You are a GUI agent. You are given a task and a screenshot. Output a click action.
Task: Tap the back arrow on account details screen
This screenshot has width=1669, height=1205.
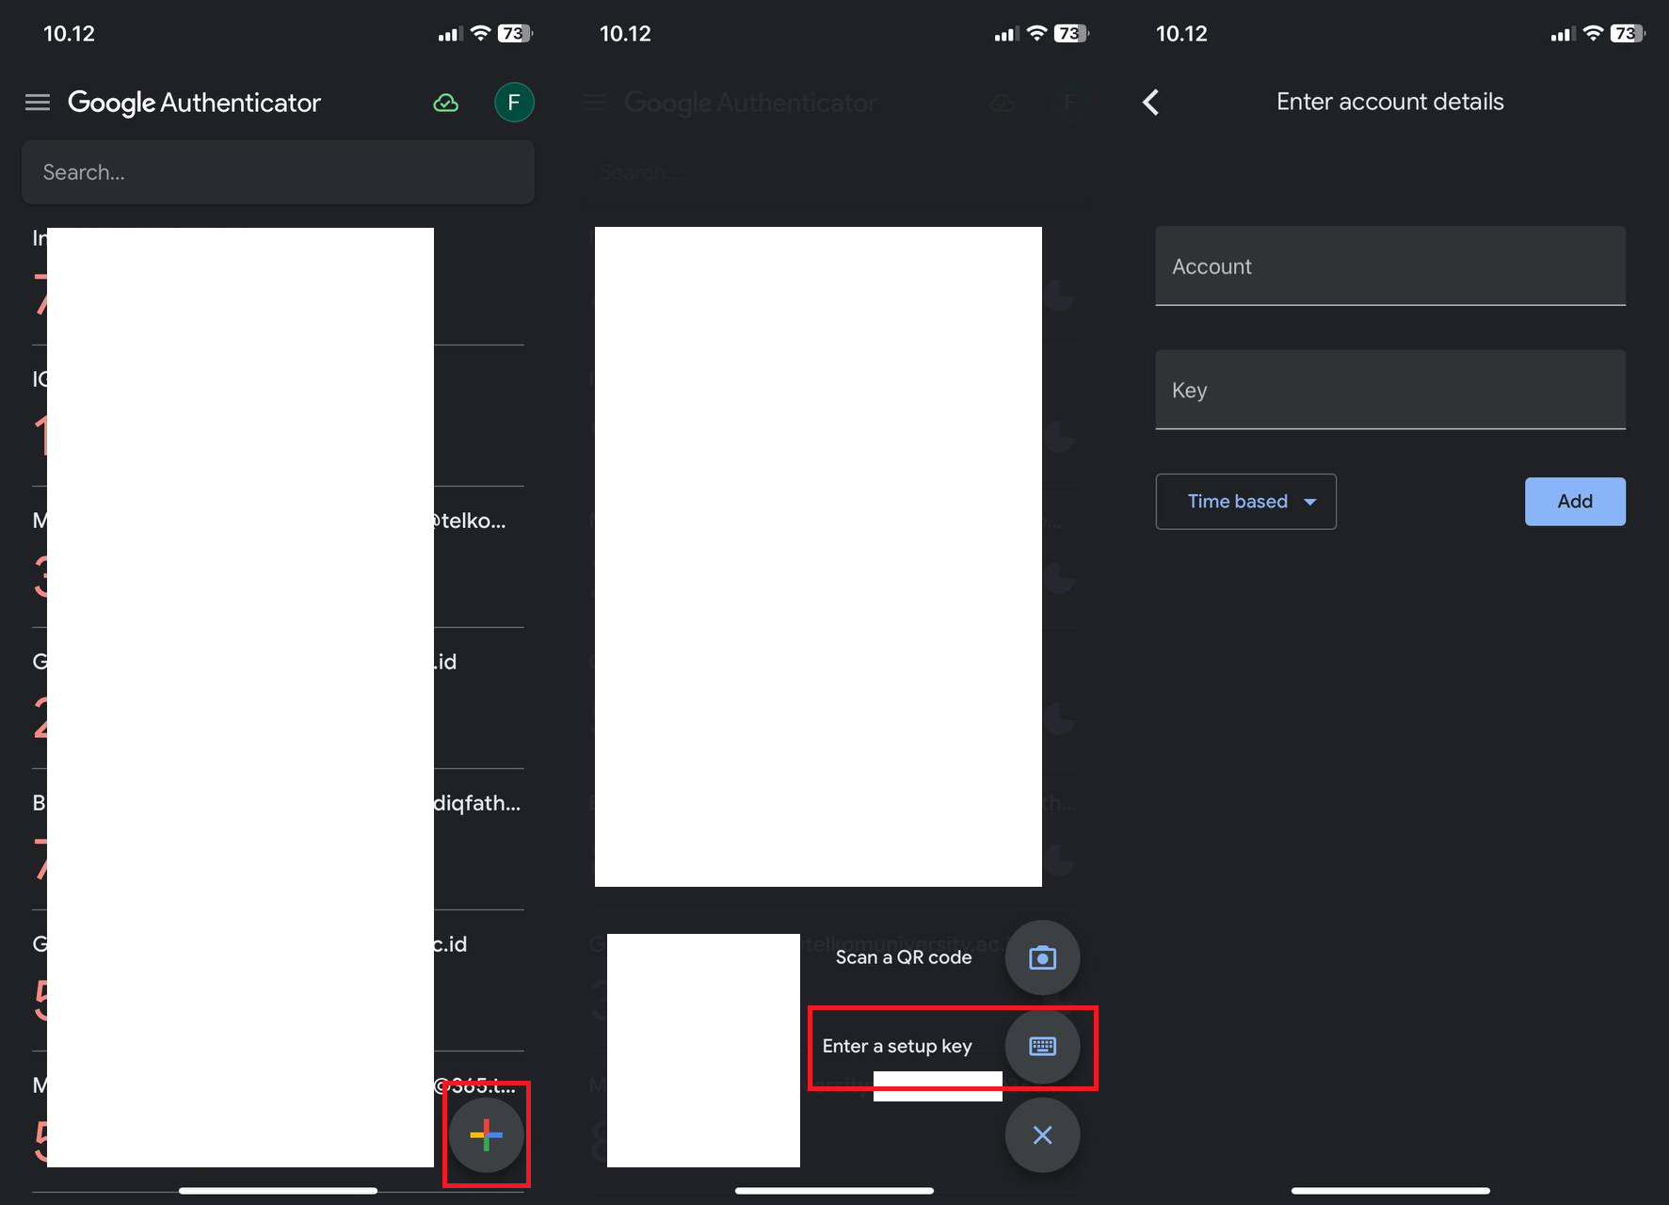tap(1150, 102)
